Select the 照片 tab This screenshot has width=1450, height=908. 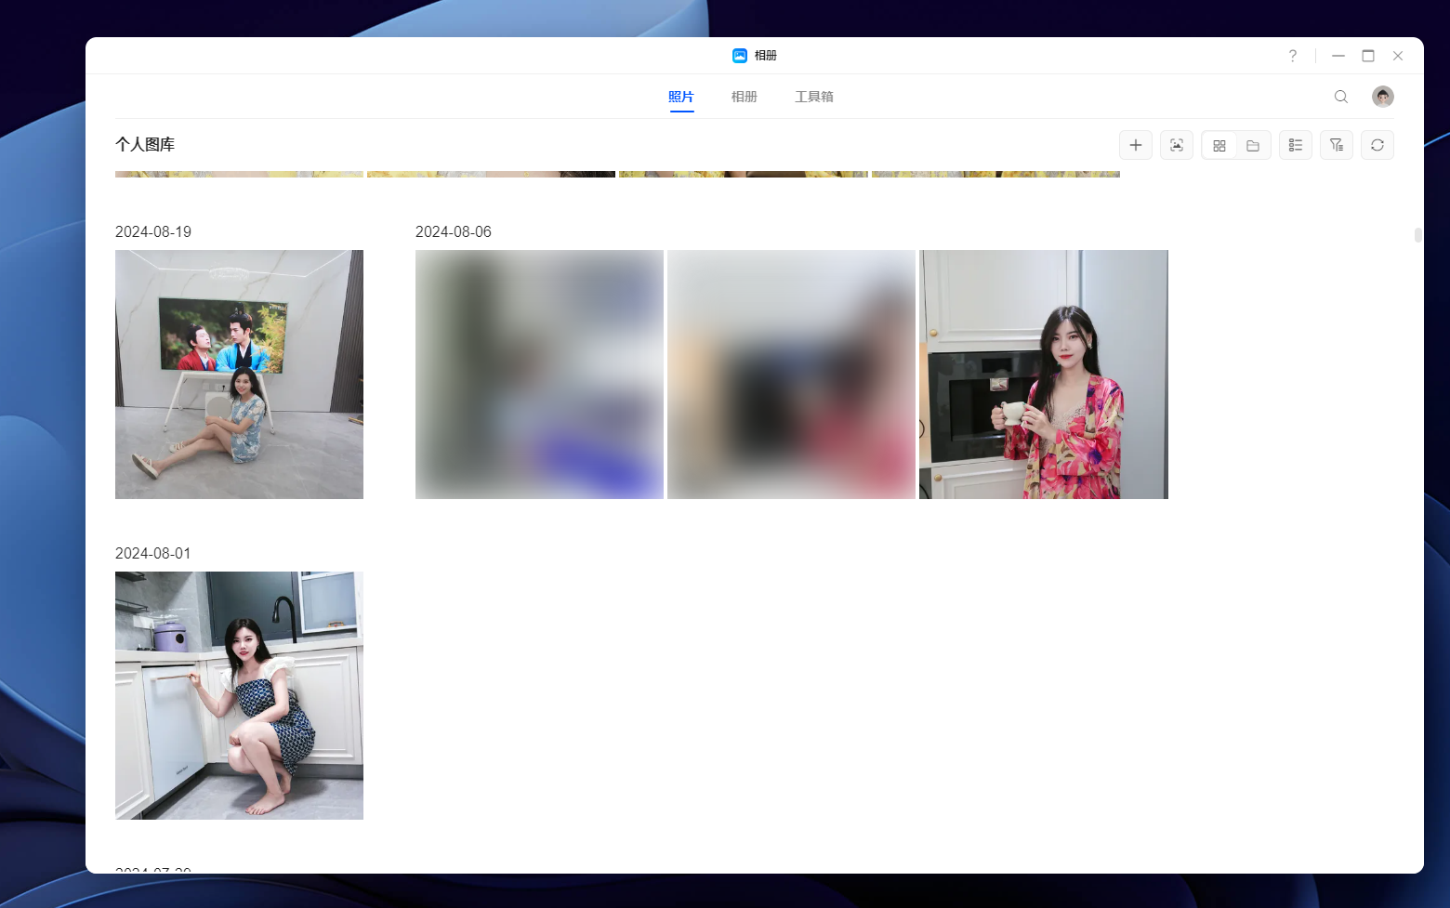coord(681,97)
